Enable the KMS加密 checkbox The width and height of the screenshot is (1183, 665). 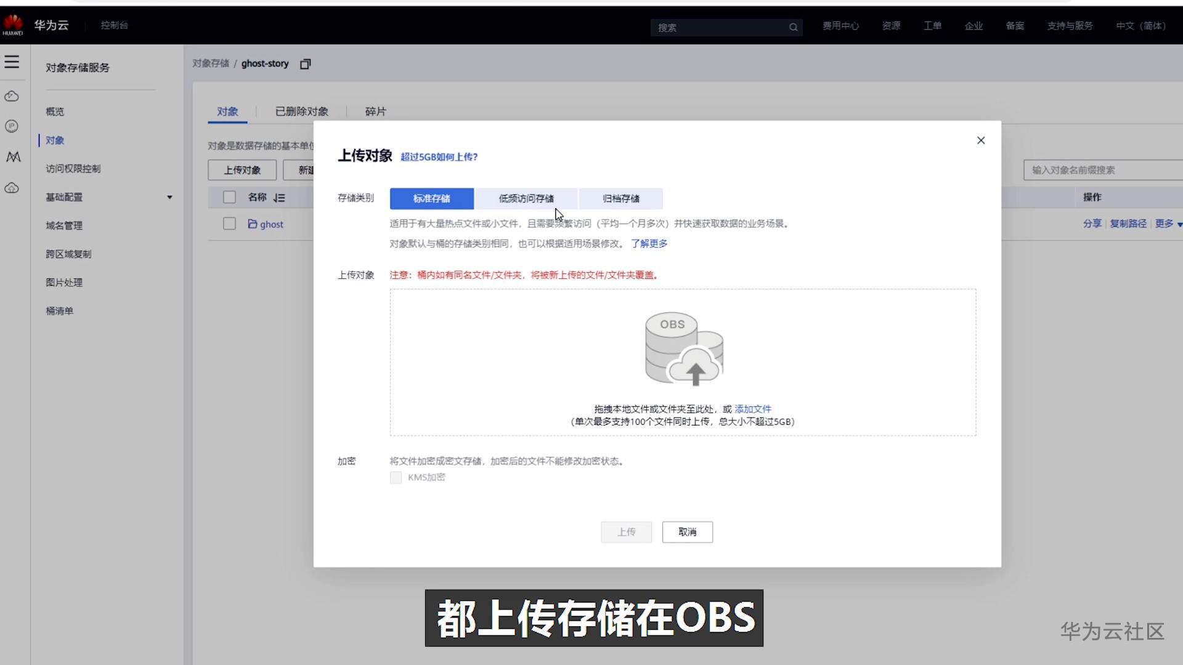tap(396, 477)
